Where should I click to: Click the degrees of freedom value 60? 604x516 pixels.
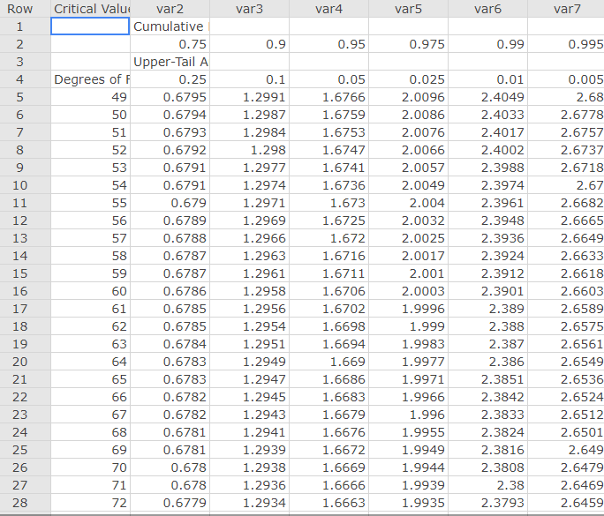click(90, 291)
